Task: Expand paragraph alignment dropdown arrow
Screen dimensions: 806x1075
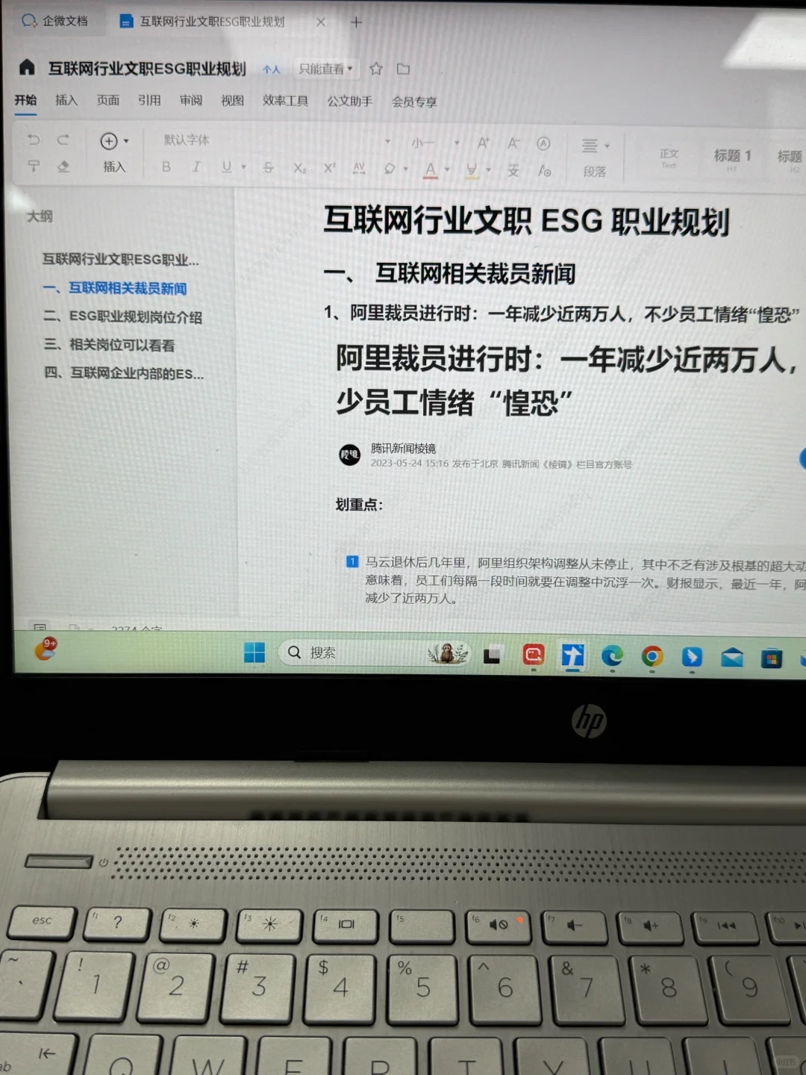Action: pyautogui.click(x=607, y=146)
